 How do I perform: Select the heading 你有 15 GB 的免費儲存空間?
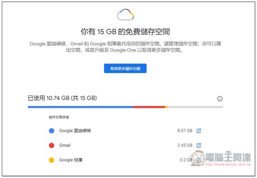click(x=125, y=31)
